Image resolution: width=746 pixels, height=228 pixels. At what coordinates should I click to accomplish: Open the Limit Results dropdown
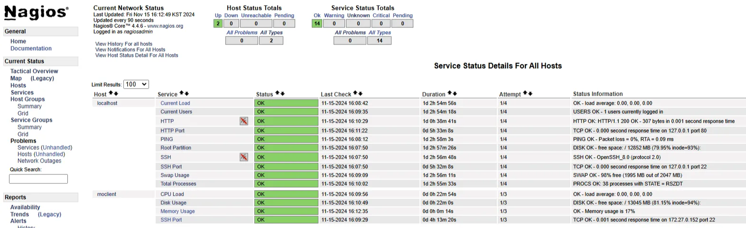(136, 84)
